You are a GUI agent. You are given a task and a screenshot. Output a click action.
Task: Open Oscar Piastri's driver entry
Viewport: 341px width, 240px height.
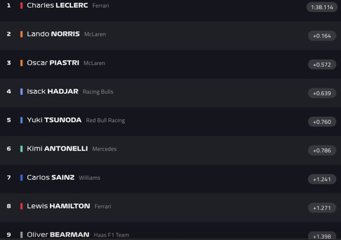point(53,63)
